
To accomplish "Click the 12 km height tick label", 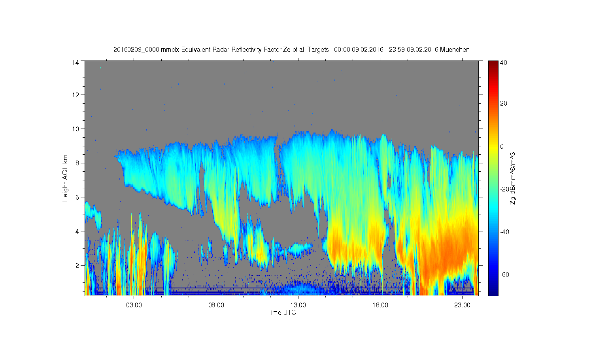I will point(75,95).
